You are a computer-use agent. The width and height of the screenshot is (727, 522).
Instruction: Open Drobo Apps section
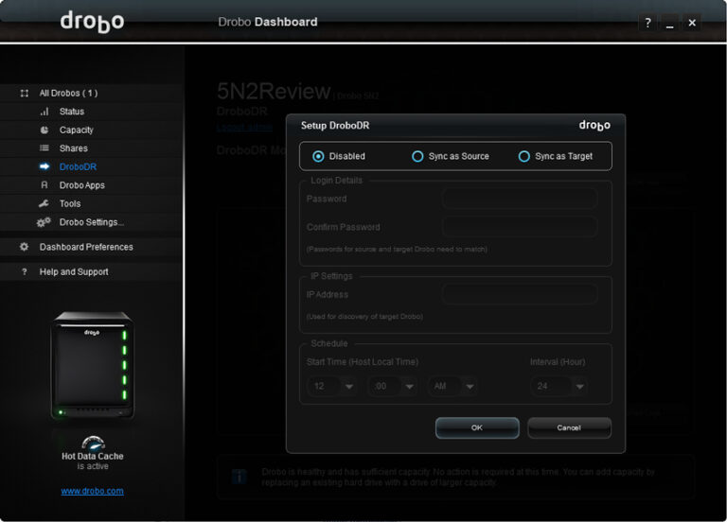pos(82,185)
